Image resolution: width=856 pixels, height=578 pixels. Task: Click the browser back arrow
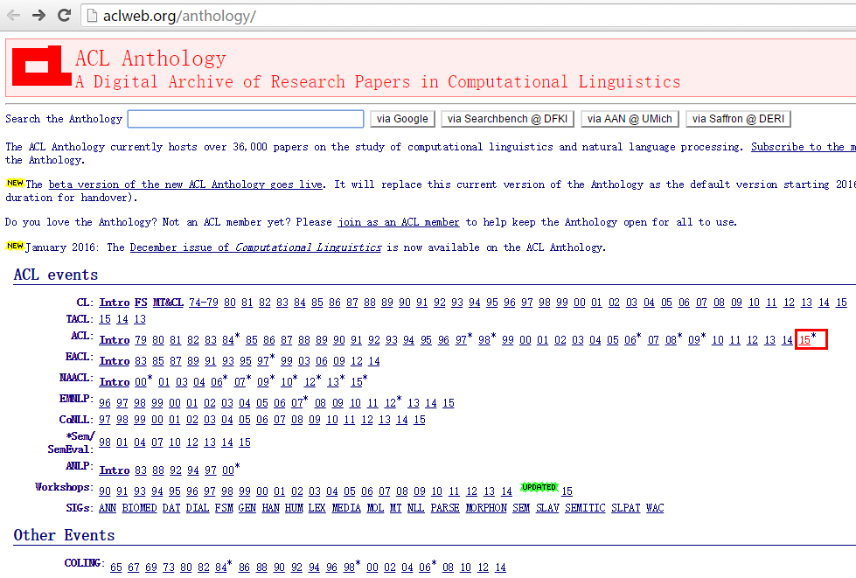[x=13, y=15]
